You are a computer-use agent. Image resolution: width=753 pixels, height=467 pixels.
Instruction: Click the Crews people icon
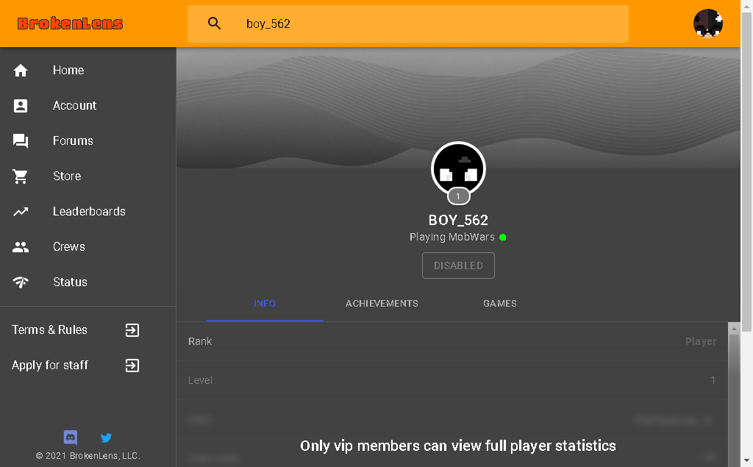coord(20,247)
